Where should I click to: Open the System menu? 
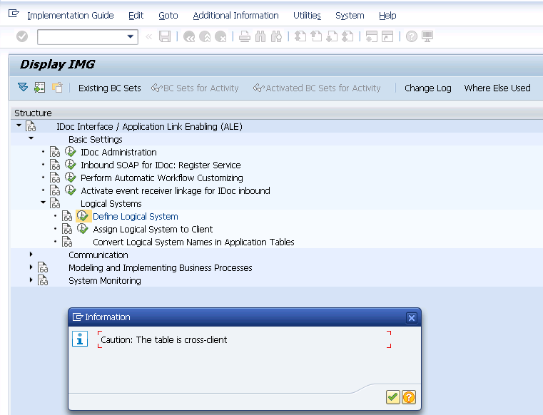coord(350,16)
